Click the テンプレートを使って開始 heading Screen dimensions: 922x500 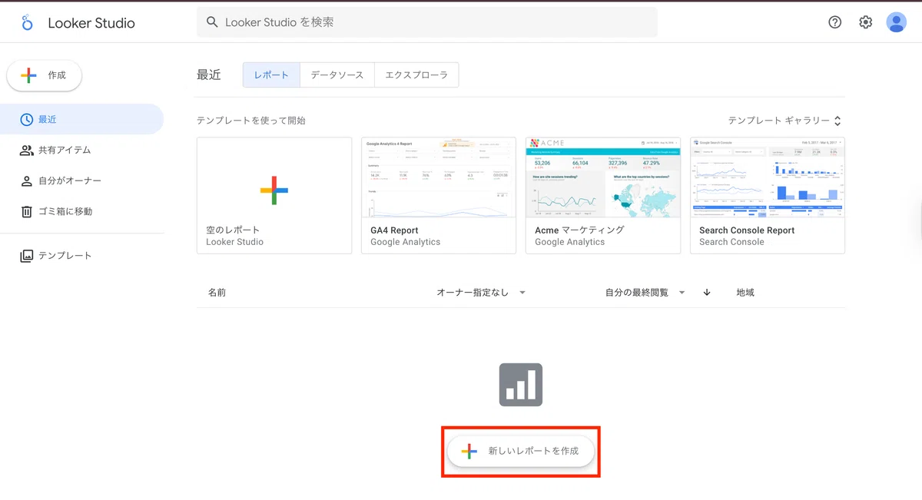[x=251, y=121]
